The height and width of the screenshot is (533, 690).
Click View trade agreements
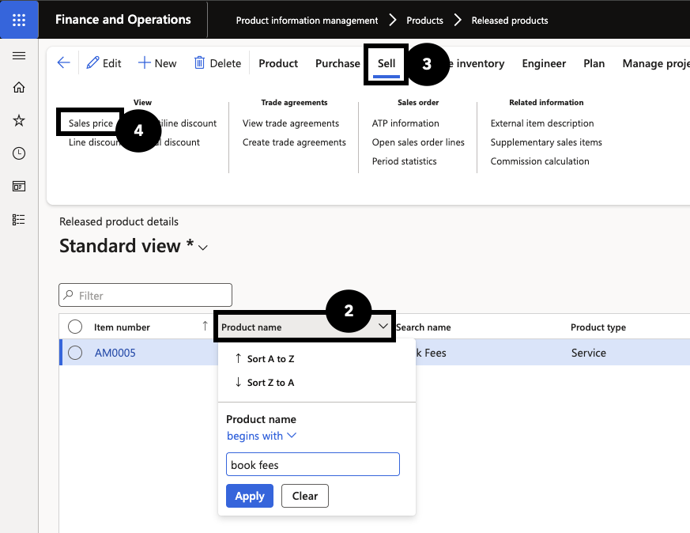tap(291, 123)
